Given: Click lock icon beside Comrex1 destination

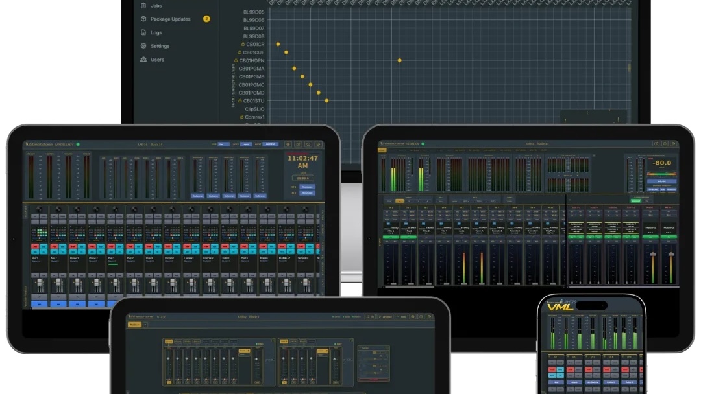Looking at the screenshot, I should point(241,117).
